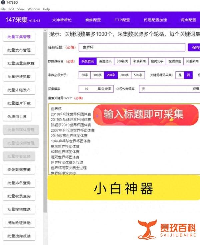Viewport: 200px width, 245px height.
Task: Toggle the 凤凰新闻 data source
Action: [192, 61]
